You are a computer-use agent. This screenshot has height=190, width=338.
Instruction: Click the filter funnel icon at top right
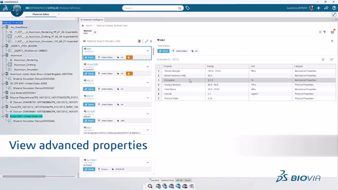pyautogui.click(x=325, y=32)
